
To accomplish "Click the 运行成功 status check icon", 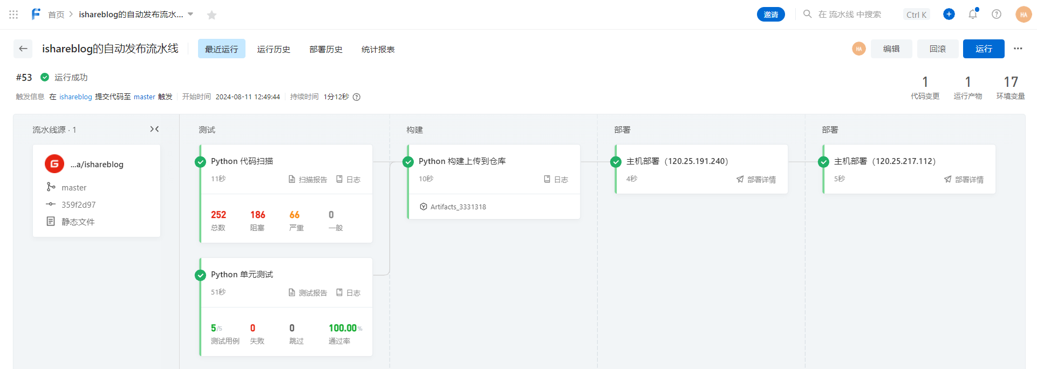I will [x=45, y=77].
